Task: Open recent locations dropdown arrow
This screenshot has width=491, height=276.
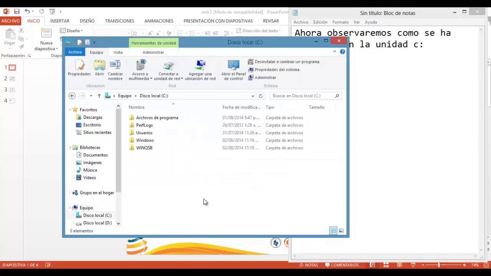Action: tap(91, 96)
